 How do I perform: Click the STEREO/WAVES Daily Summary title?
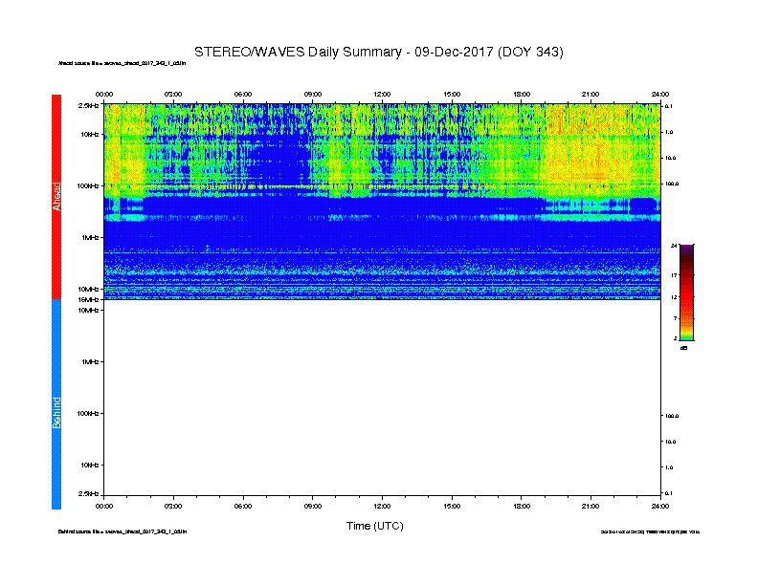coord(378,53)
